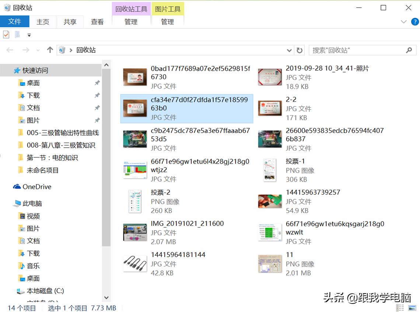Screen dimensions: 420x312
Task: Open the search magnifier in the search box
Action: (x=409, y=50)
